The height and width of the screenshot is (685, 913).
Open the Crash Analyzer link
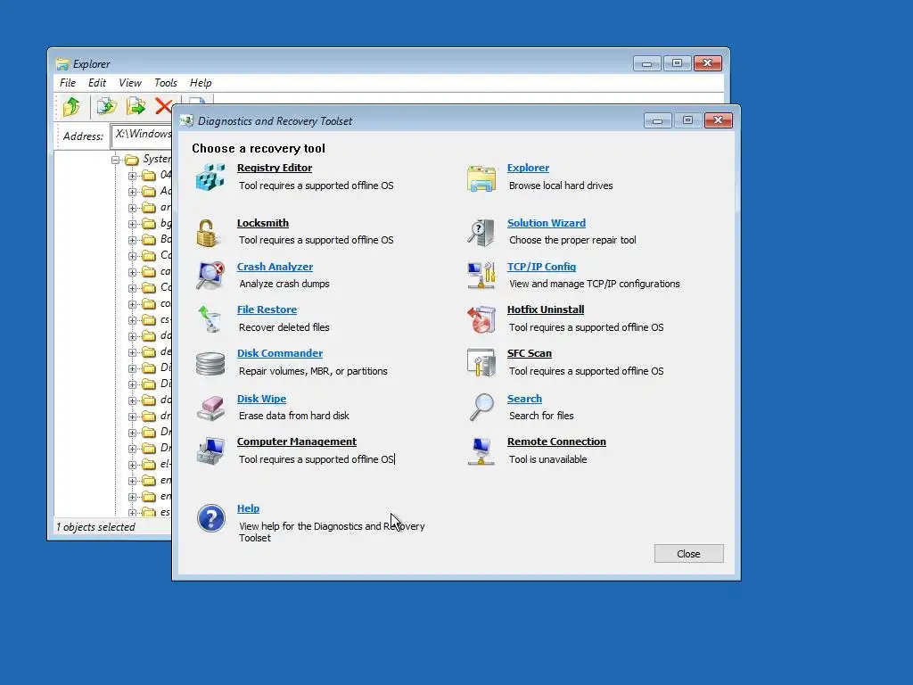tap(275, 267)
